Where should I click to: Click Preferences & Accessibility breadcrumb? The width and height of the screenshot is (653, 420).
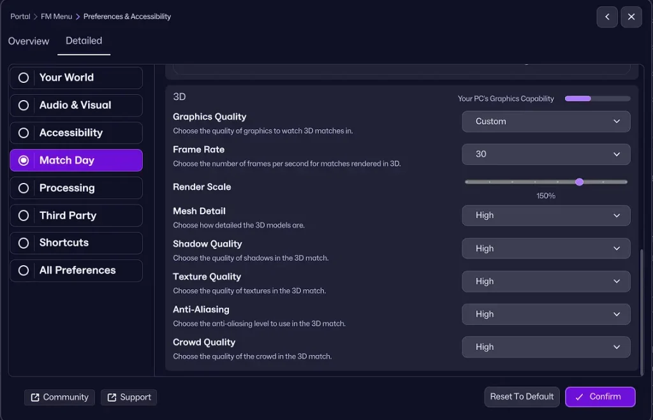[x=127, y=17]
